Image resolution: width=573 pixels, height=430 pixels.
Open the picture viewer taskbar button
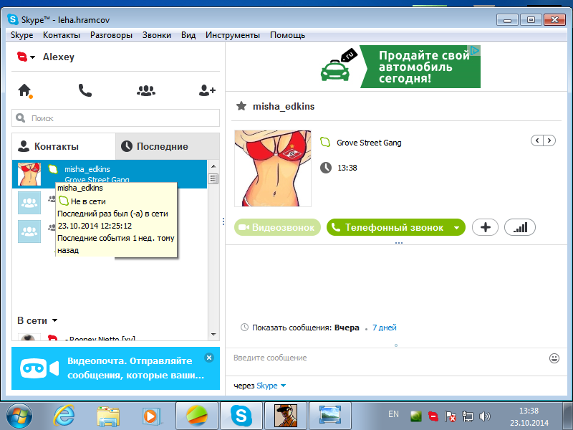pos(330,416)
